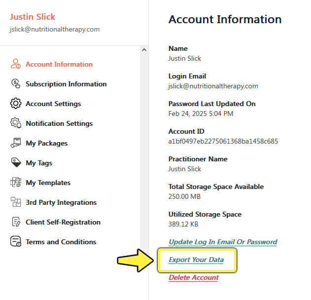Click the My Packages box icon
311x300 pixels.
point(15,143)
